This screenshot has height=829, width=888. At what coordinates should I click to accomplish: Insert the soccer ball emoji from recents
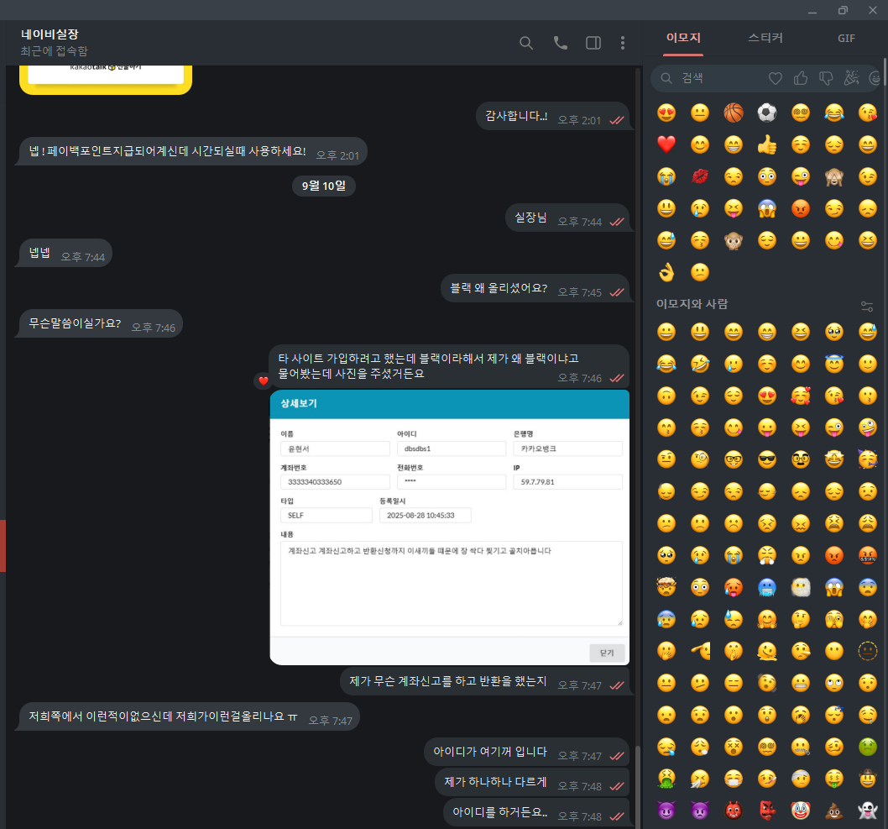point(767,113)
